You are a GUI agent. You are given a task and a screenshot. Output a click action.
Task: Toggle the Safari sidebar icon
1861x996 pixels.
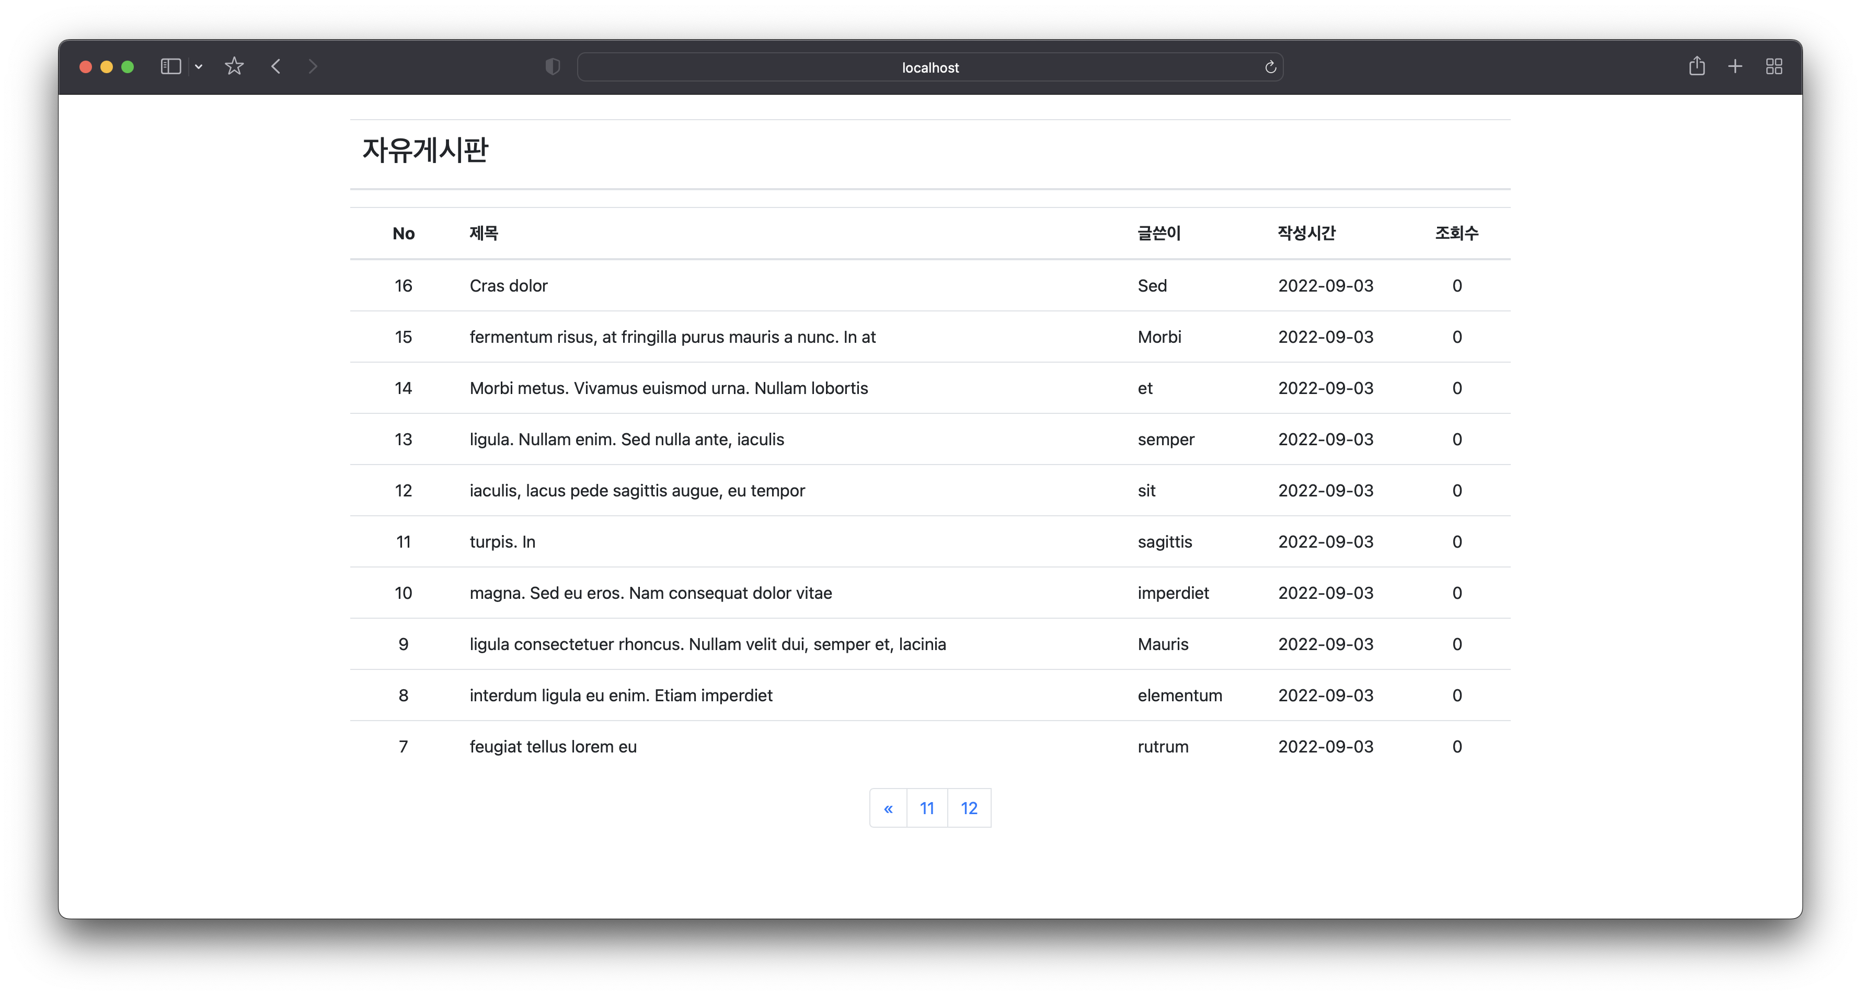click(x=170, y=67)
